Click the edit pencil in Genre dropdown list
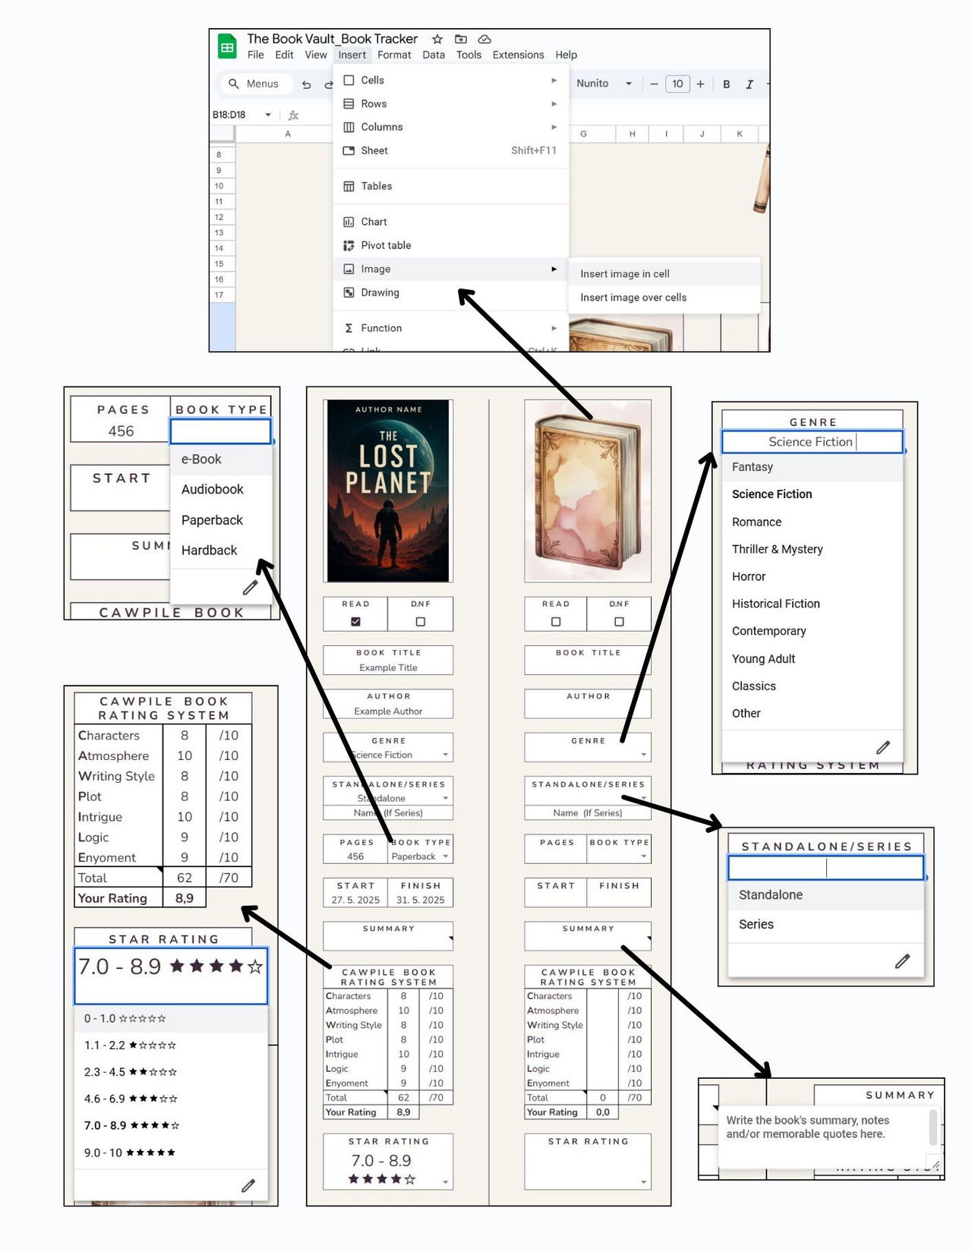 [x=882, y=747]
